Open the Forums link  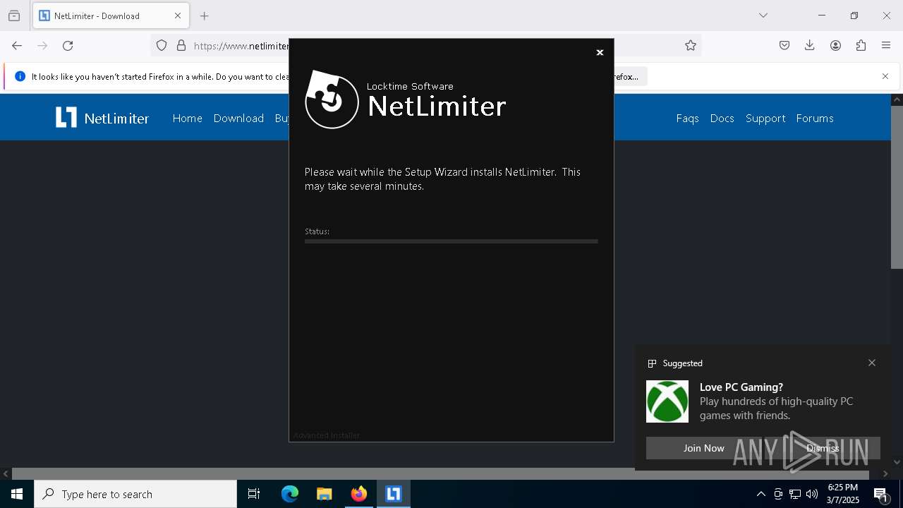coord(815,119)
